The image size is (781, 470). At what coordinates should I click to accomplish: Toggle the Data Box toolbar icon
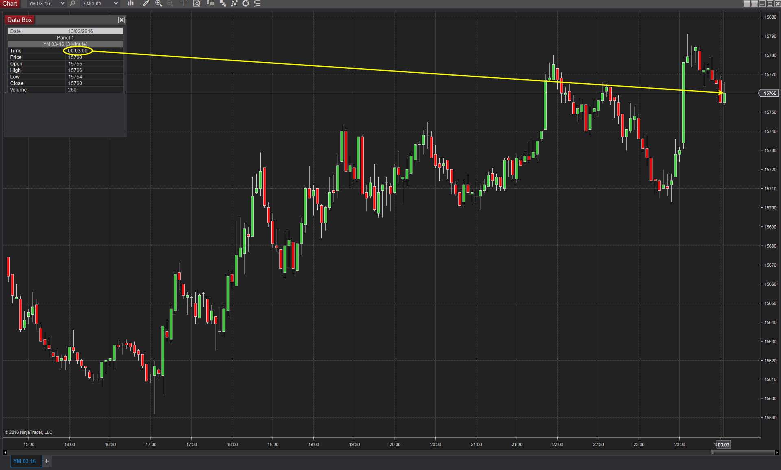tap(196, 3)
